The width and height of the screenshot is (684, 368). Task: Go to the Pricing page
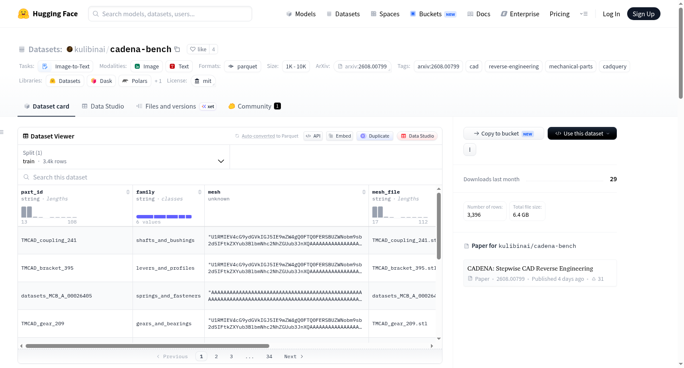(560, 14)
